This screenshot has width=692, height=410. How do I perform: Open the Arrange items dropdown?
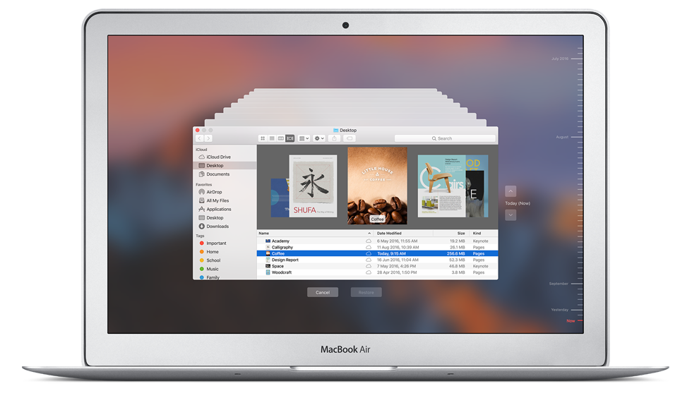pyautogui.click(x=304, y=138)
